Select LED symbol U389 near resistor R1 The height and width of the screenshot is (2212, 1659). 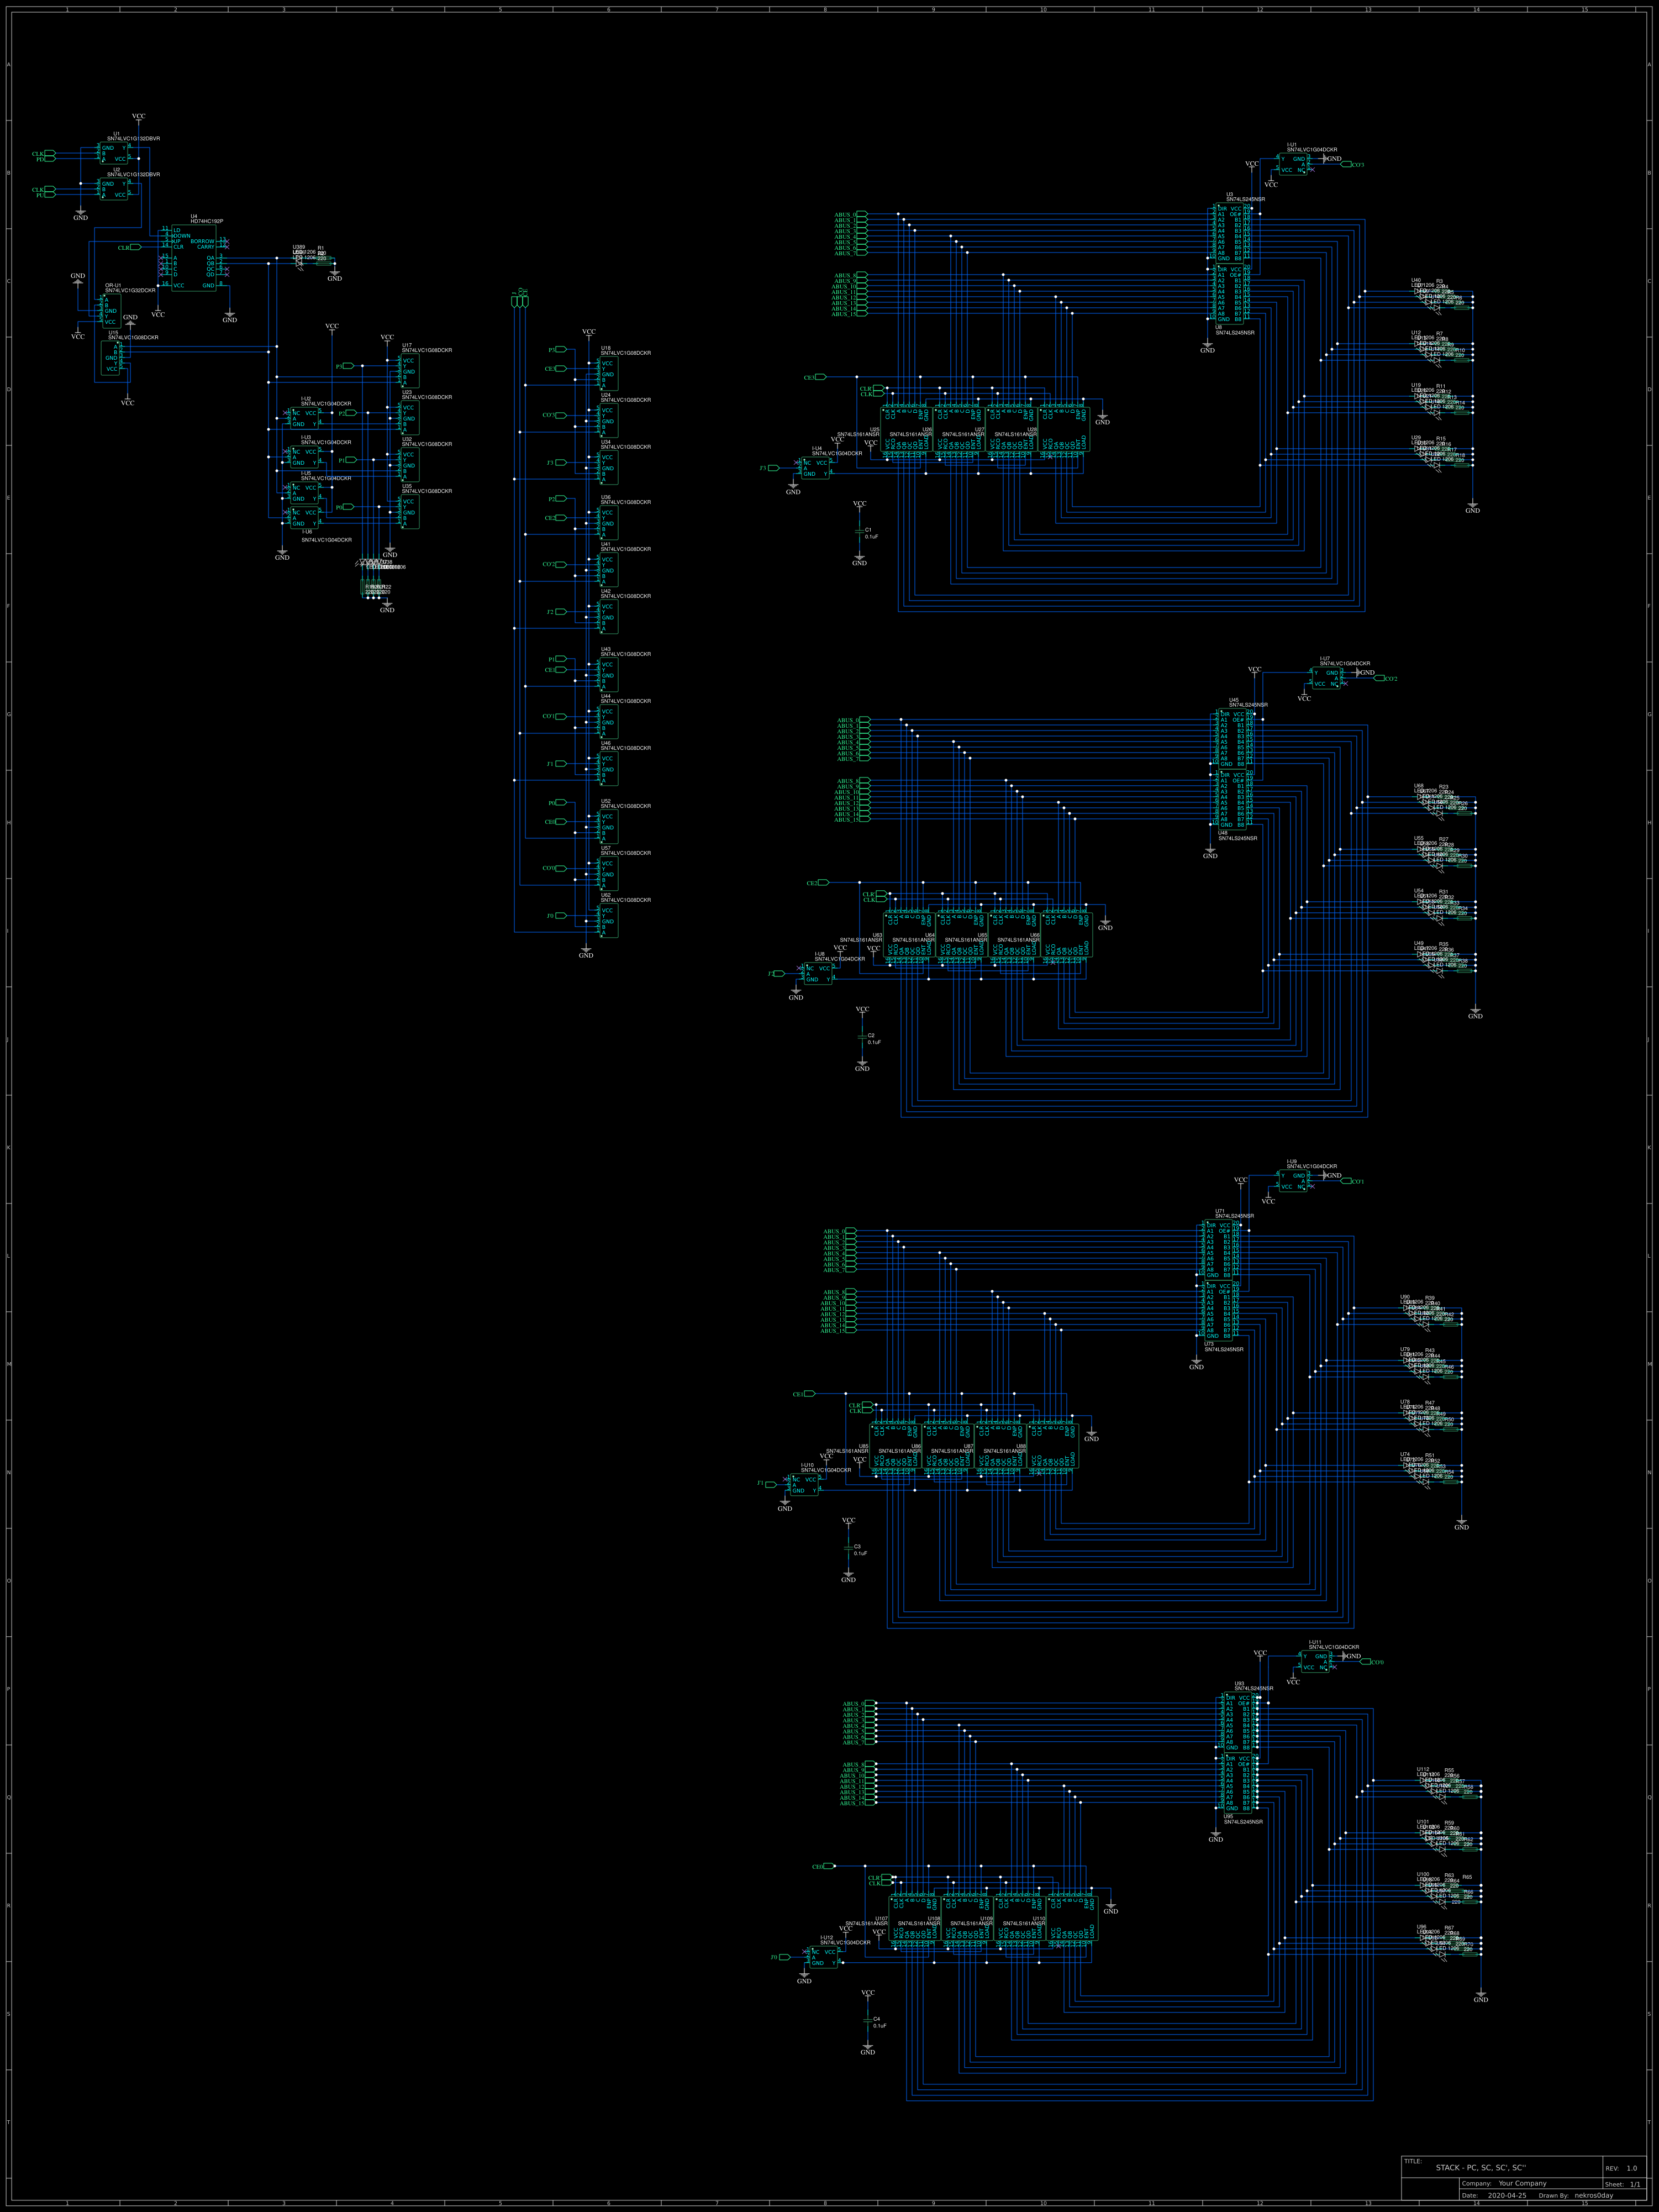(x=300, y=264)
